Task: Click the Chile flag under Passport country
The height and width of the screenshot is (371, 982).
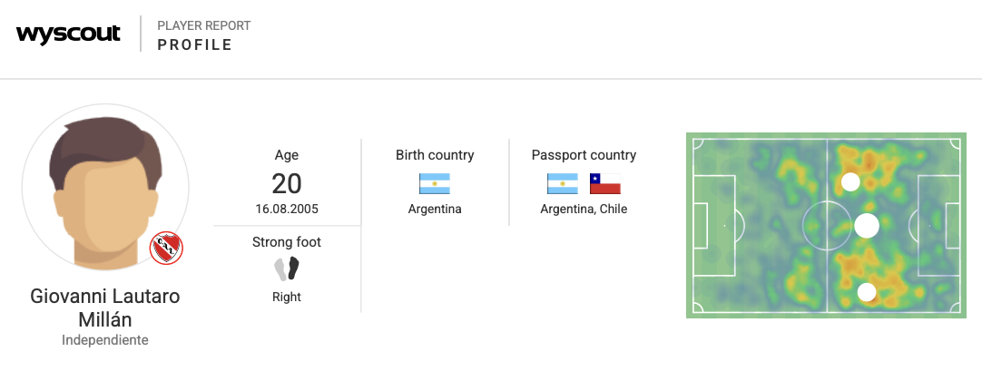Action: (x=605, y=183)
